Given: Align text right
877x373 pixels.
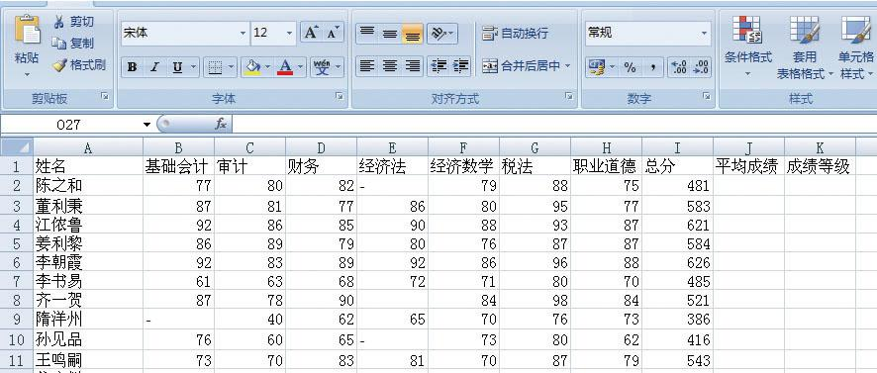Looking at the screenshot, I should tap(413, 66).
